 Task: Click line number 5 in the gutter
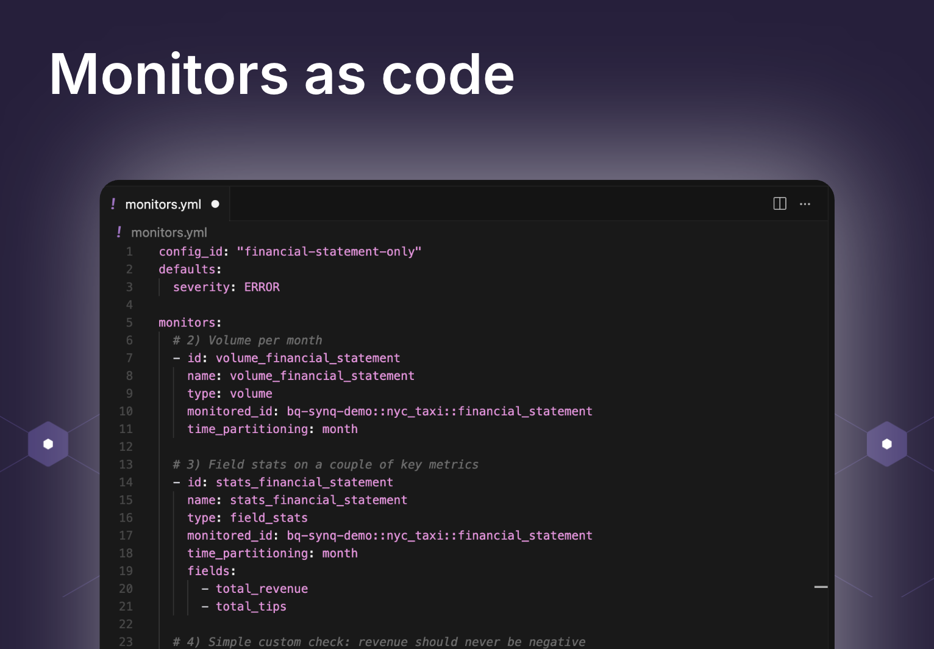tap(129, 322)
